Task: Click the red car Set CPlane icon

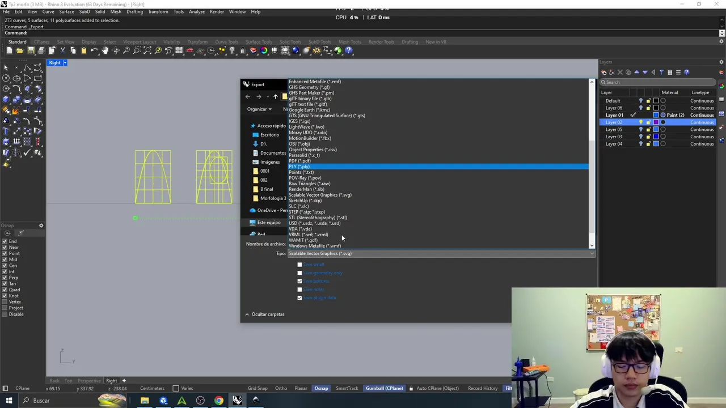Action: click(x=189, y=50)
